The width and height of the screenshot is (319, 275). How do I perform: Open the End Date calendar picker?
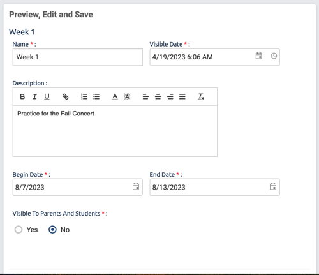click(x=273, y=186)
